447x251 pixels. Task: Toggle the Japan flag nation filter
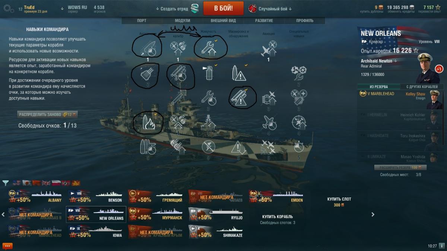point(26,183)
